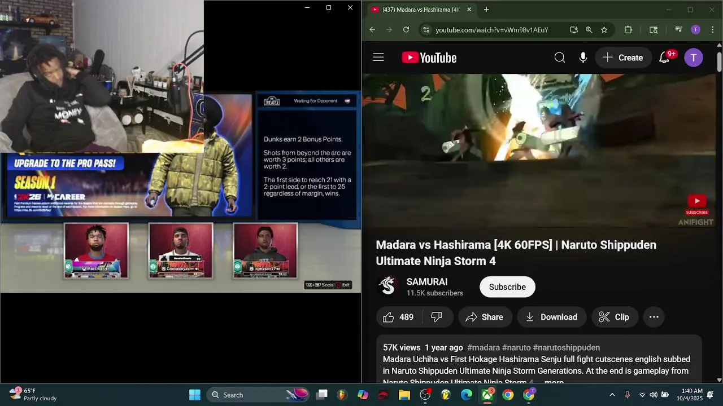Open the YouTube hamburger guide menu
This screenshot has width=723, height=406.
378,58
